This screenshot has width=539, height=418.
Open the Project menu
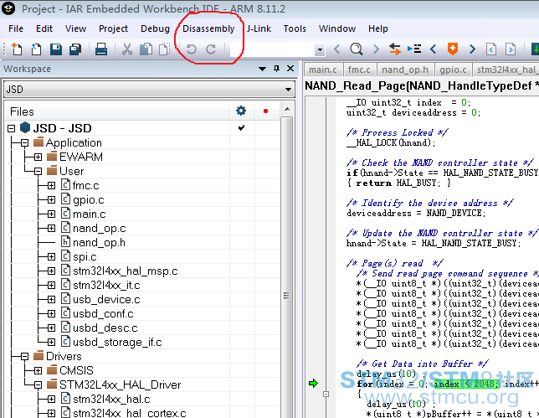[113, 28]
